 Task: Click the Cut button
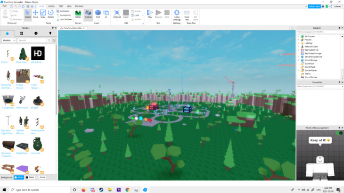point(13,15)
